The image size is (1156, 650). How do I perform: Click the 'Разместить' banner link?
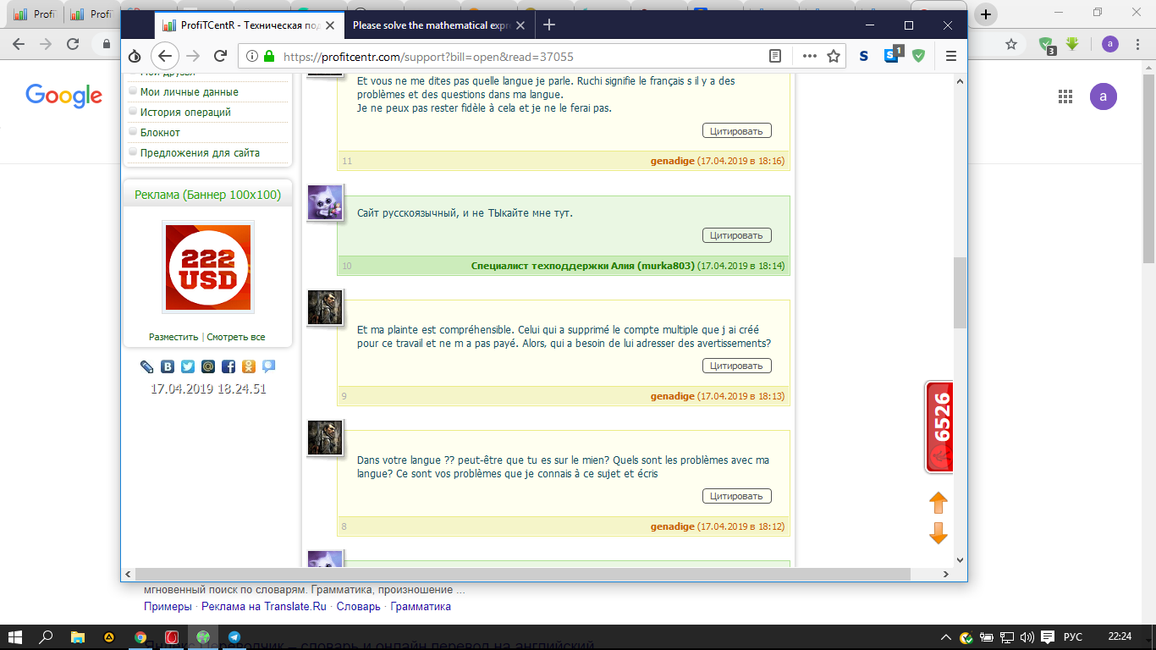[x=173, y=337]
